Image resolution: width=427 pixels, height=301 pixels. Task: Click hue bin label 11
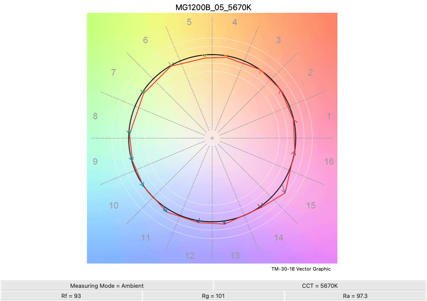click(146, 238)
